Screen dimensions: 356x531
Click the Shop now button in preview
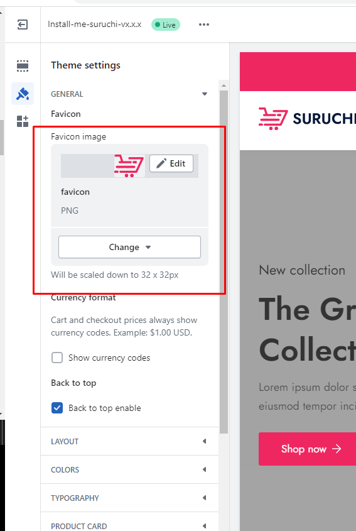click(x=307, y=449)
